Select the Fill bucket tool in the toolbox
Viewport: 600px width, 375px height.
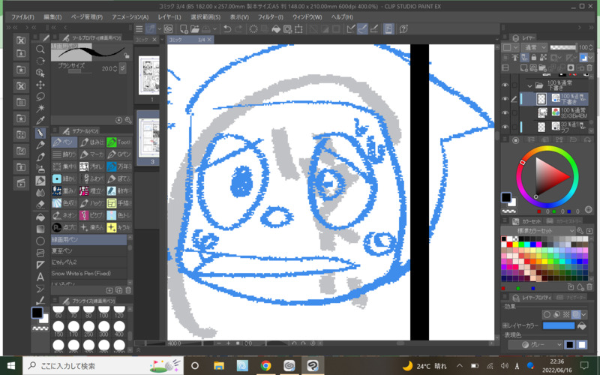coord(40,217)
